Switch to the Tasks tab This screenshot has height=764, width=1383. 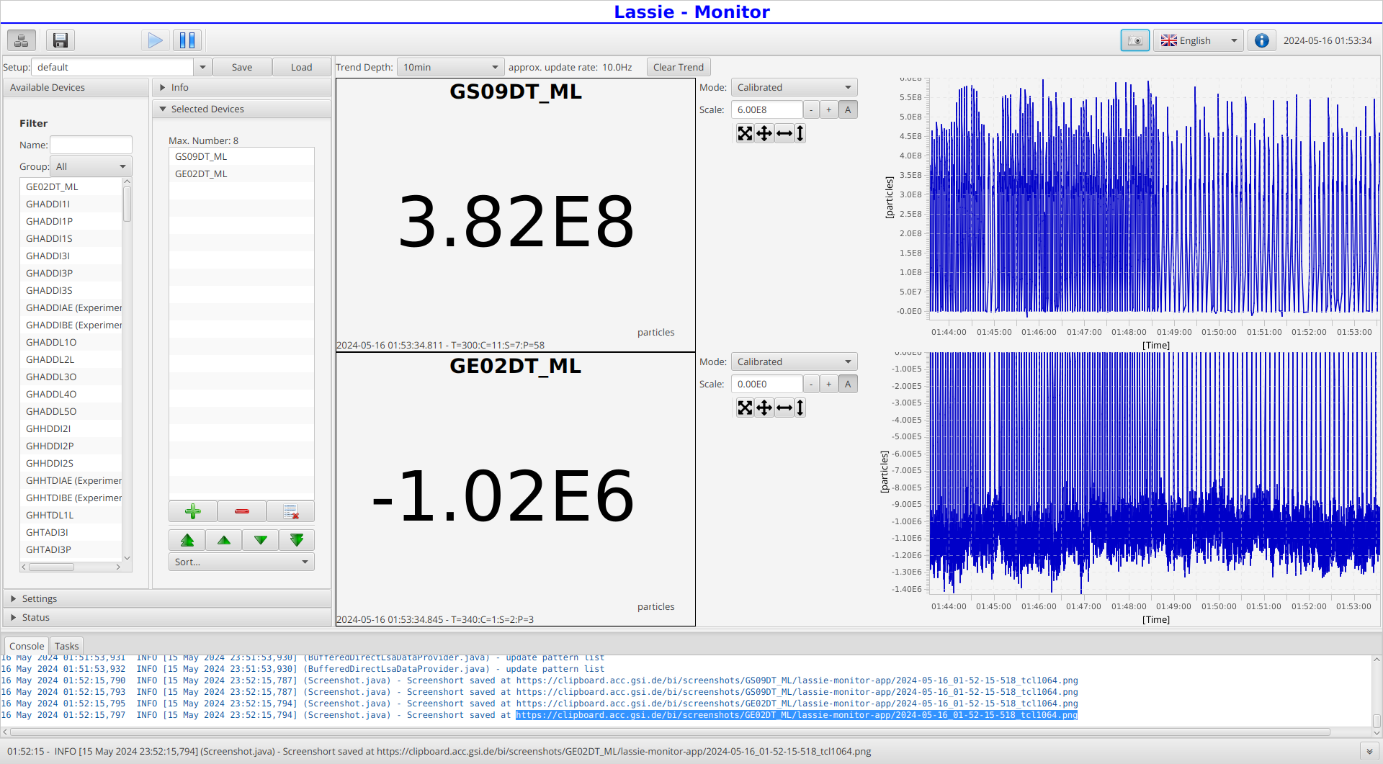coord(66,646)
